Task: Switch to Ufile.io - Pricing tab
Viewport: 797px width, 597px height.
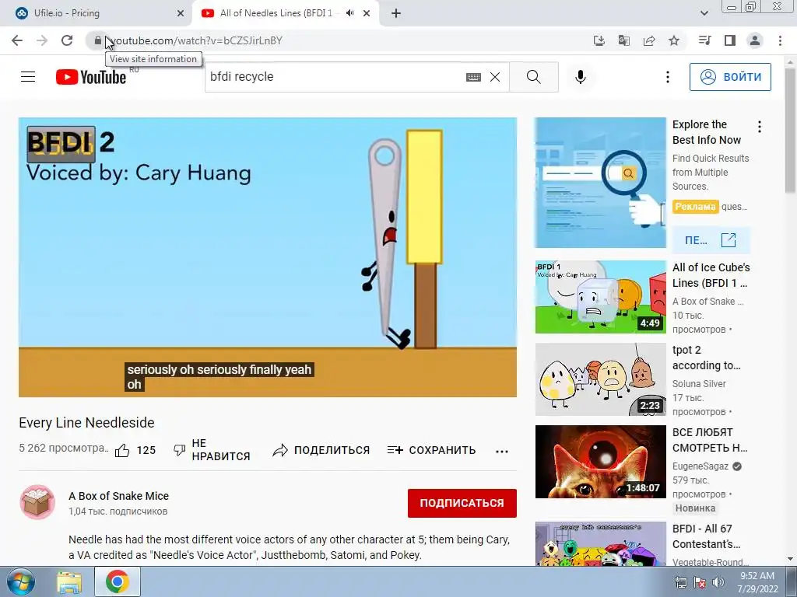Action: tap(97, 13)
